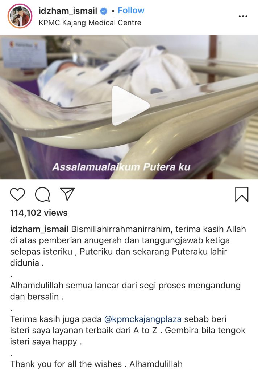Open @kpmckajangplaza mention link
This screenshot has width=258, height=372.
click(x=143, y=319)
